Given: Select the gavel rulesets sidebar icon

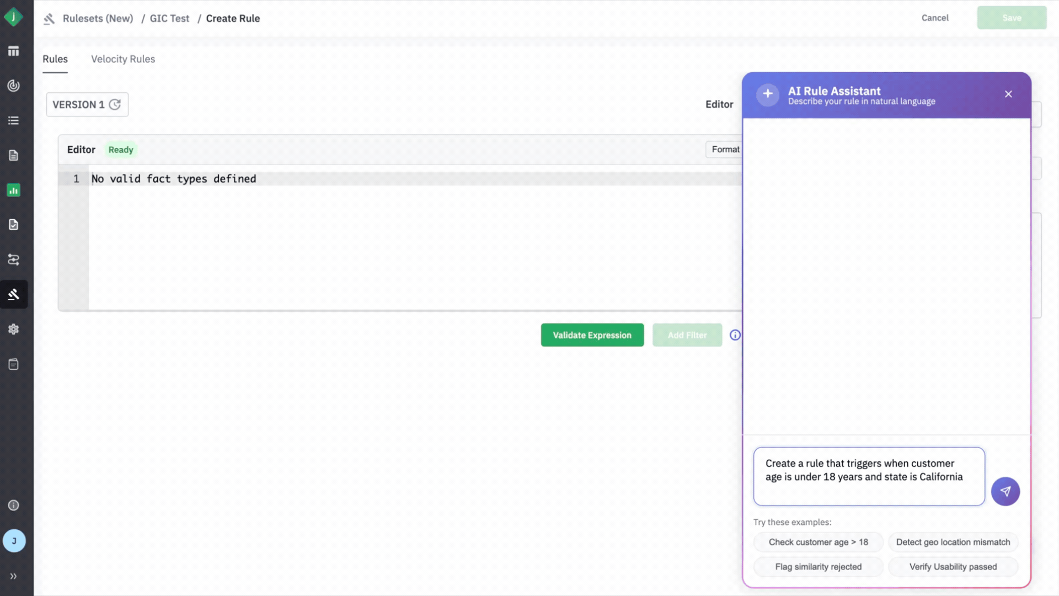Looking at the screenshot, I should click(14, 294).
